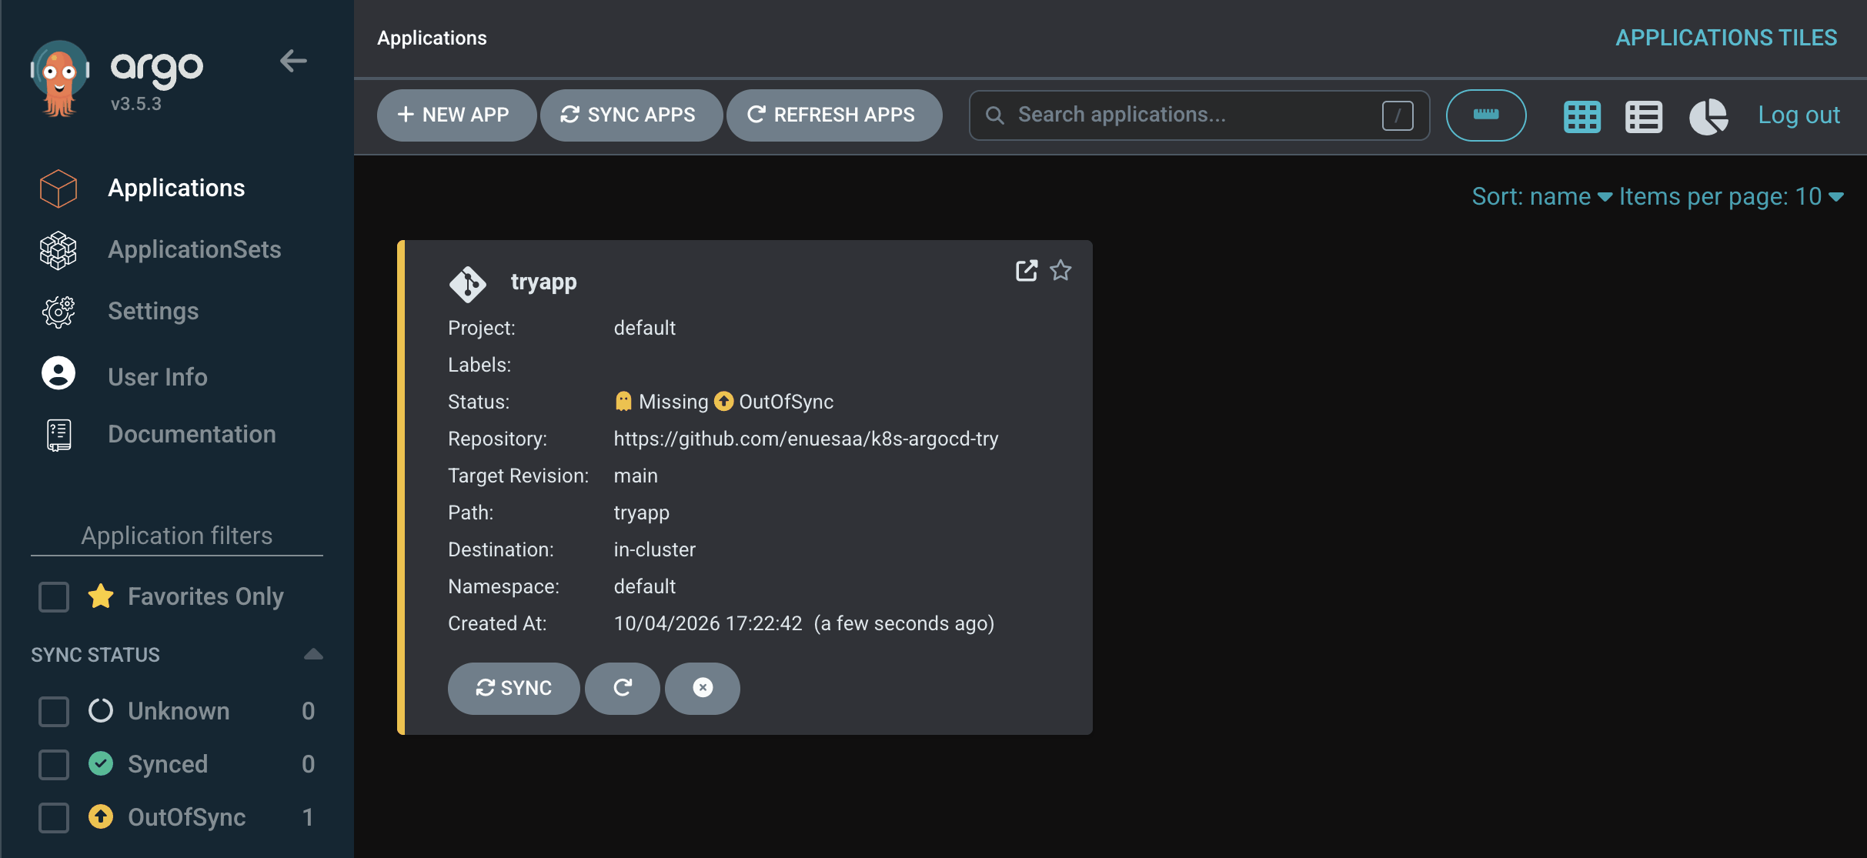The height and width of the screenshot is (858, 1867).
Task: Mark tryapp as favorite with star
Action: coord(1060,270)
